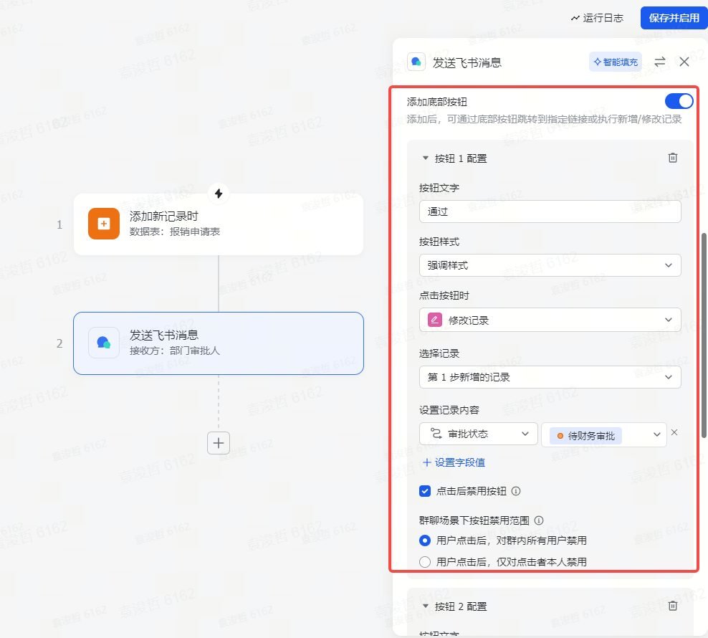Viewport: 708px width, 638px height.
Task: Click the orange dot in the 待财务审批 tag
Action: 560,436
